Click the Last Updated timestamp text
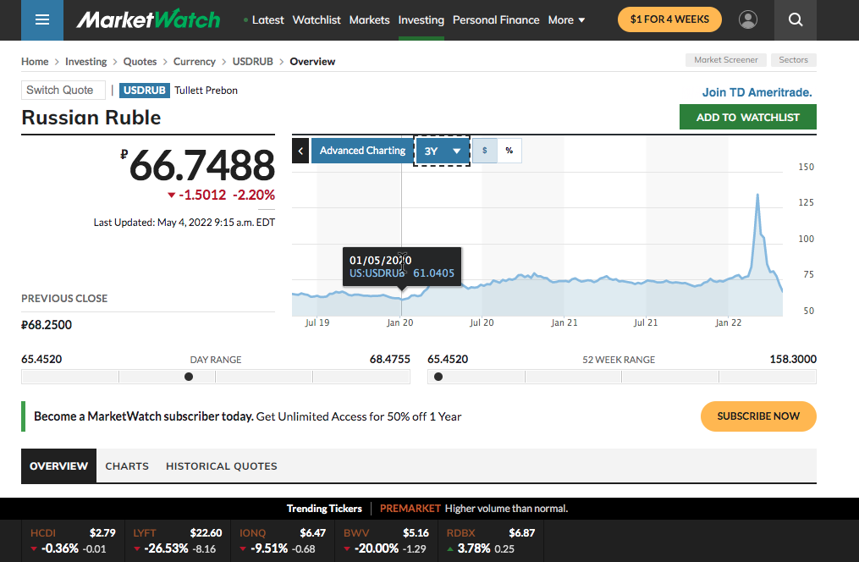This screenshot has height=562, width=859. (x=184, y=223)
